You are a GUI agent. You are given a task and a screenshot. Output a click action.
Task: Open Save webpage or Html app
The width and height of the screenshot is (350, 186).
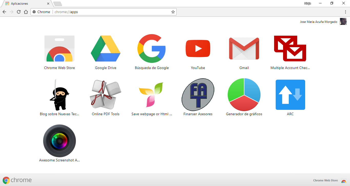(x=152, y=95)
